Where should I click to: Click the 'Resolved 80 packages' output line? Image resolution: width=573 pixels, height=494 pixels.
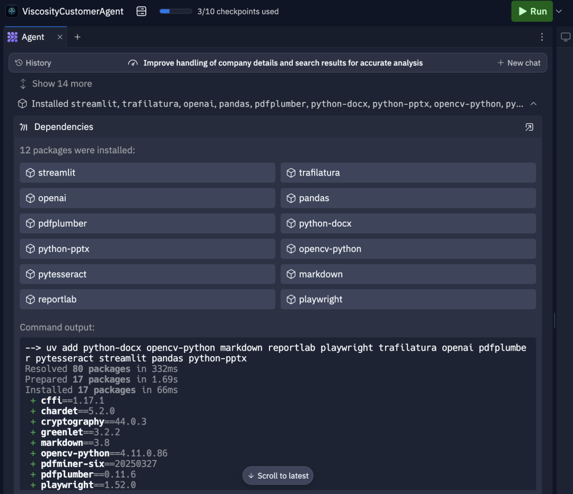coord(101,369)
